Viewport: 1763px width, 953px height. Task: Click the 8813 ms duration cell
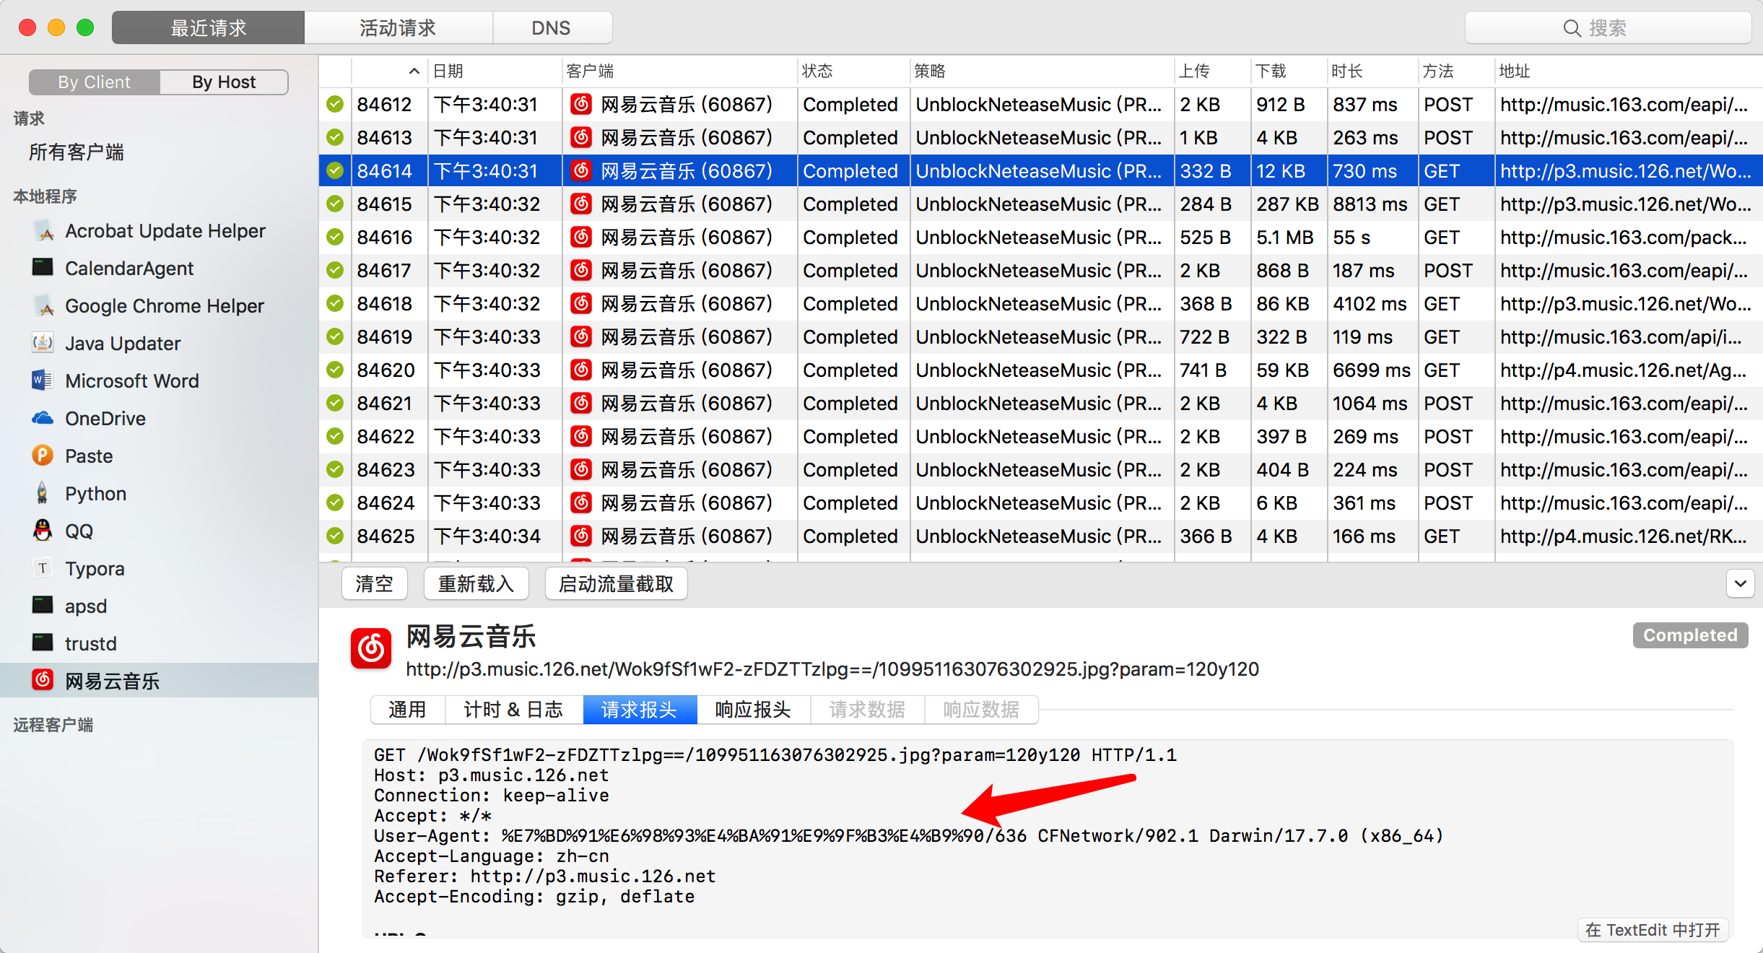tap(1370, 204)
